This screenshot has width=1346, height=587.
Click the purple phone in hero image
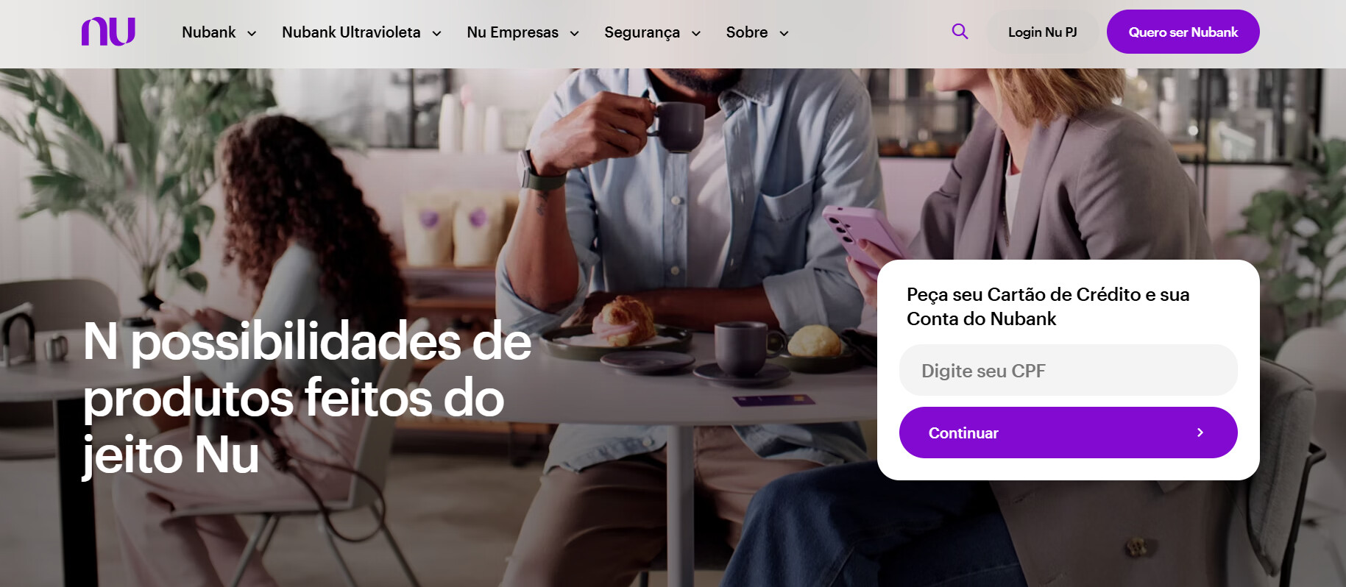click(861, 237)
